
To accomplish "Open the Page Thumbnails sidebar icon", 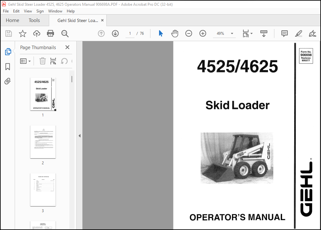I will [8, 52].
